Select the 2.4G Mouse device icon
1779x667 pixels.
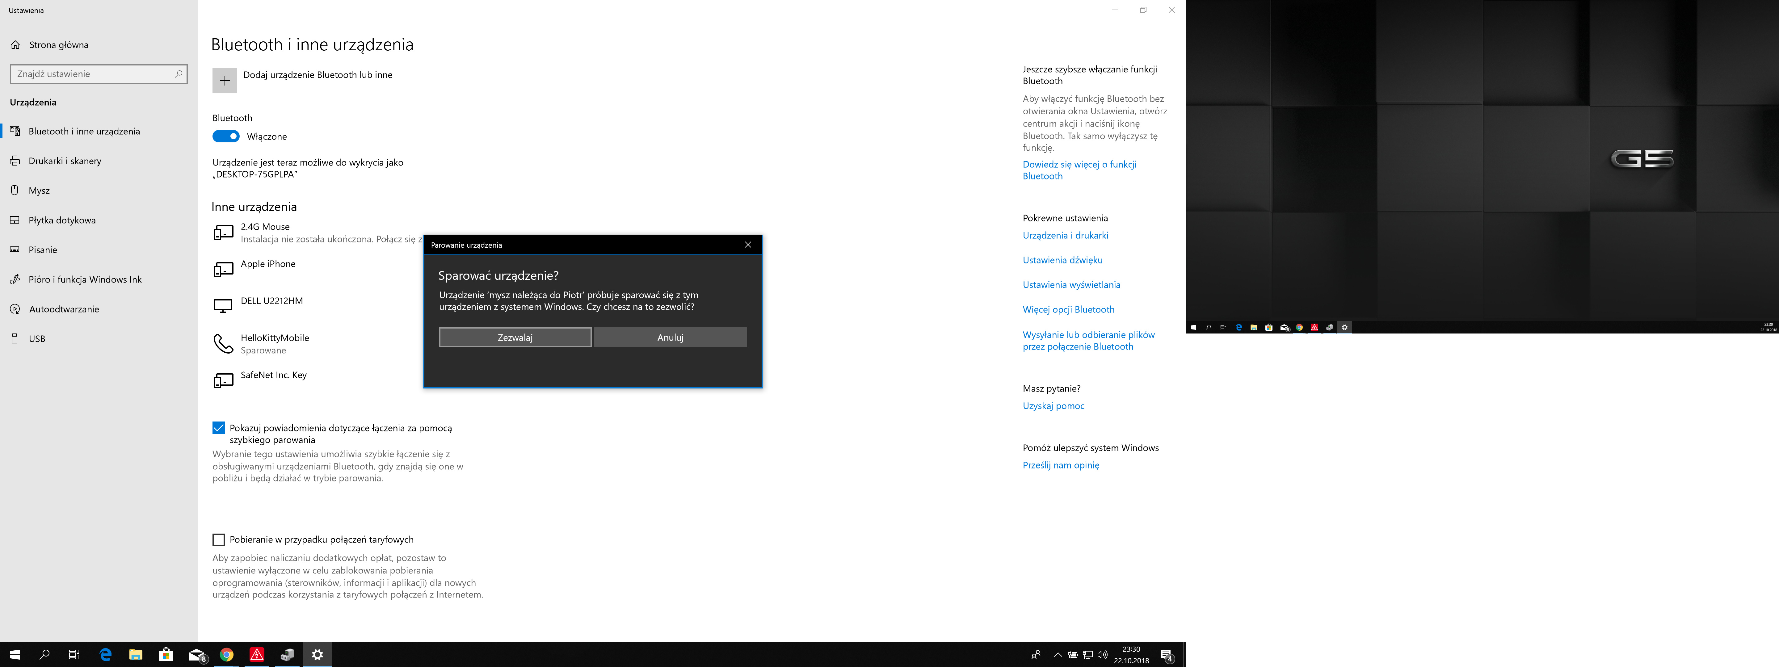coord(223,233)
